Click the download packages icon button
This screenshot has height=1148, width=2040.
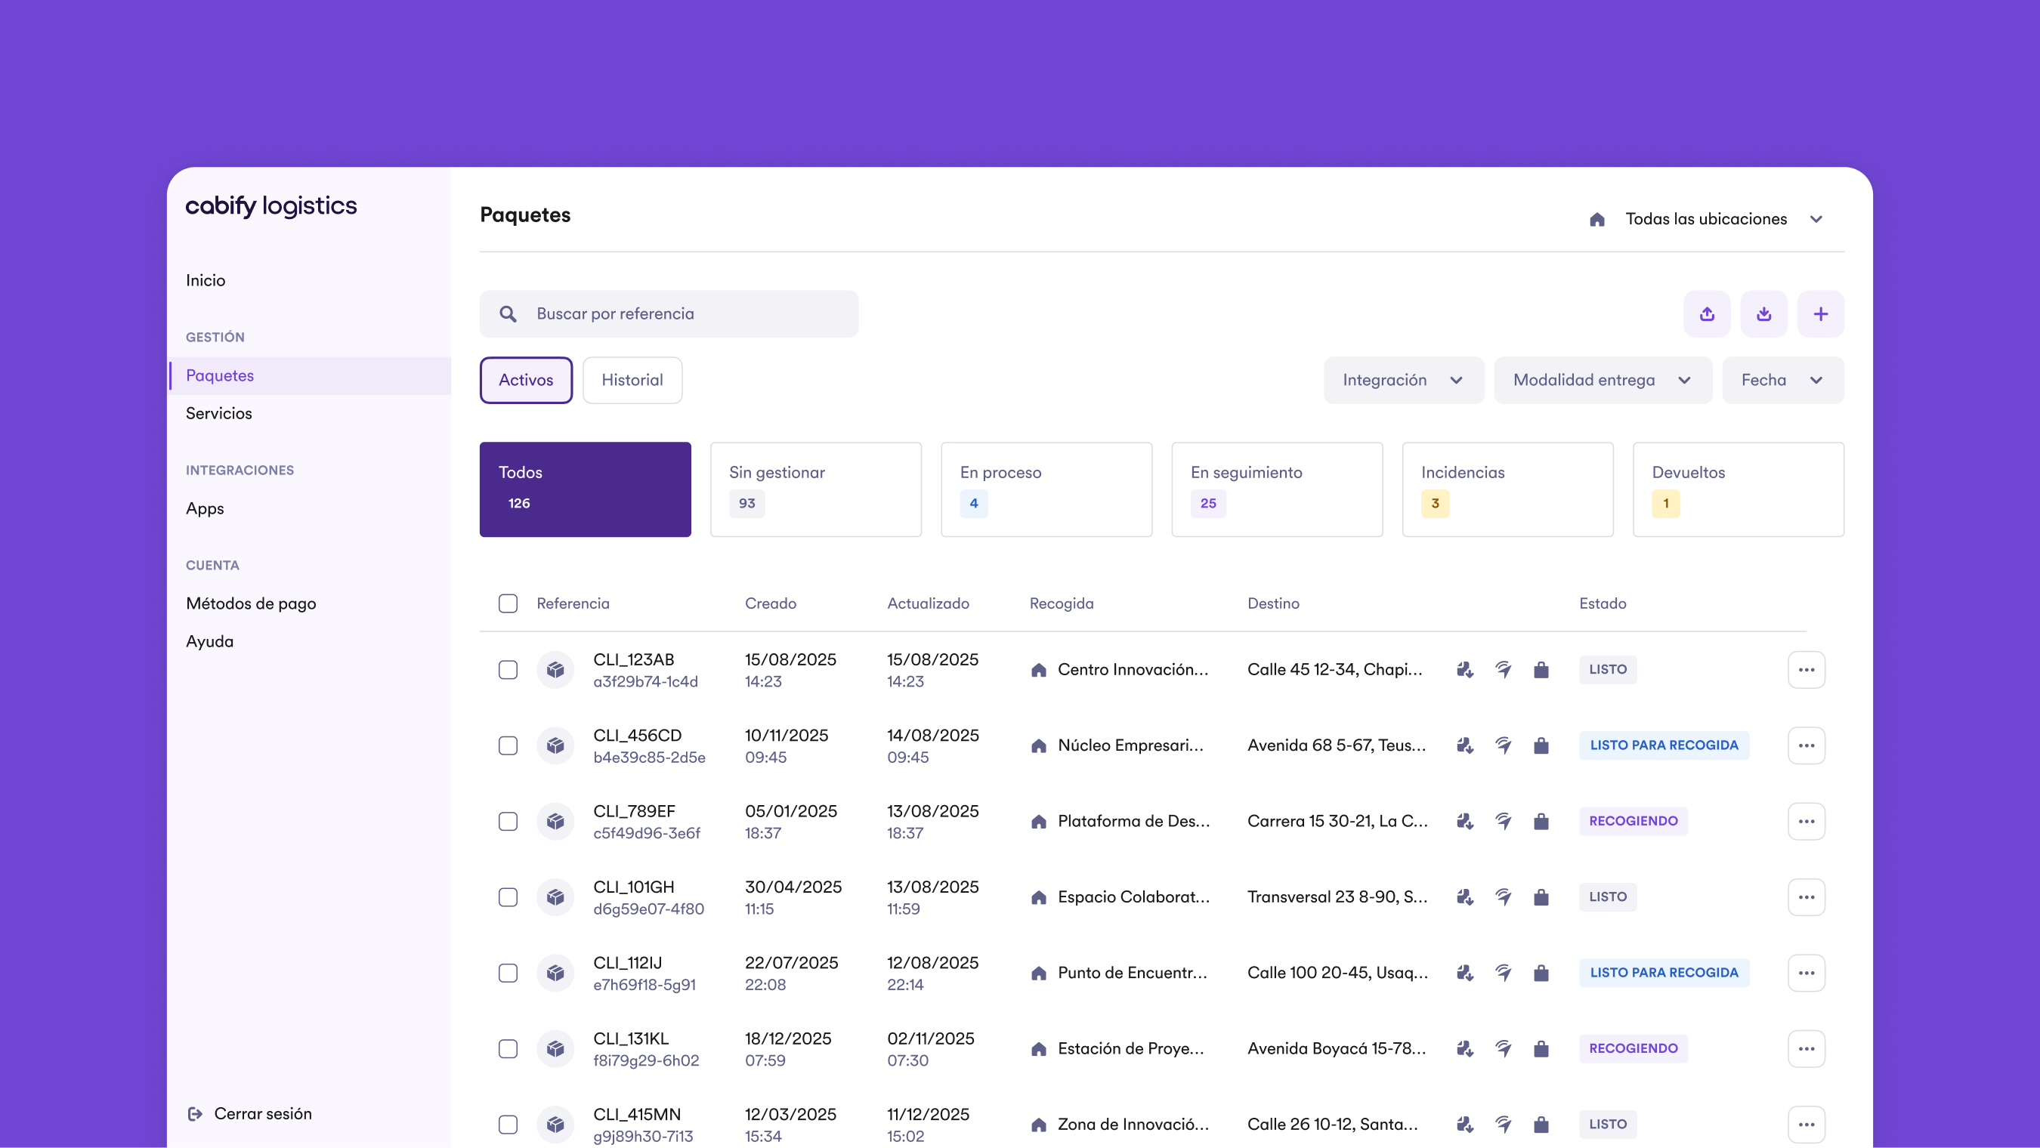click(1763, 314)
